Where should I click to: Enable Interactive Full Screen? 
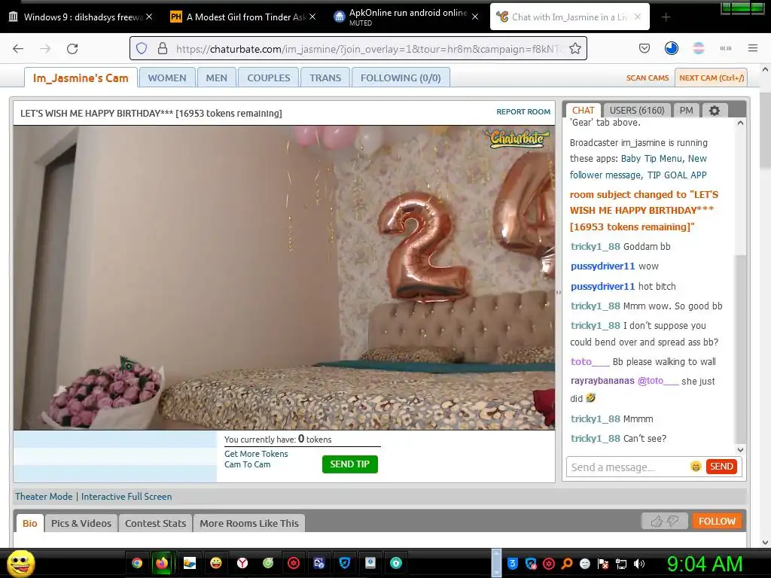coord(126,497)
